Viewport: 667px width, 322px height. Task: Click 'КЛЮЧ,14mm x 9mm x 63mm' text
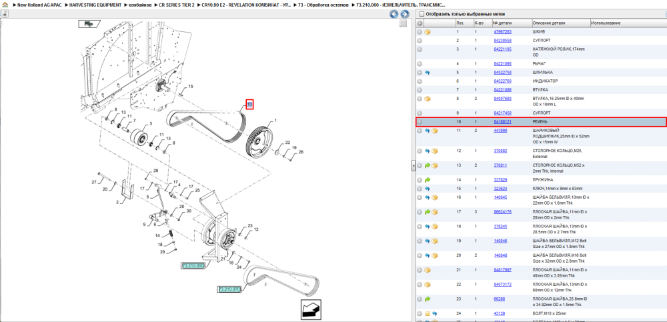(558, 189)
